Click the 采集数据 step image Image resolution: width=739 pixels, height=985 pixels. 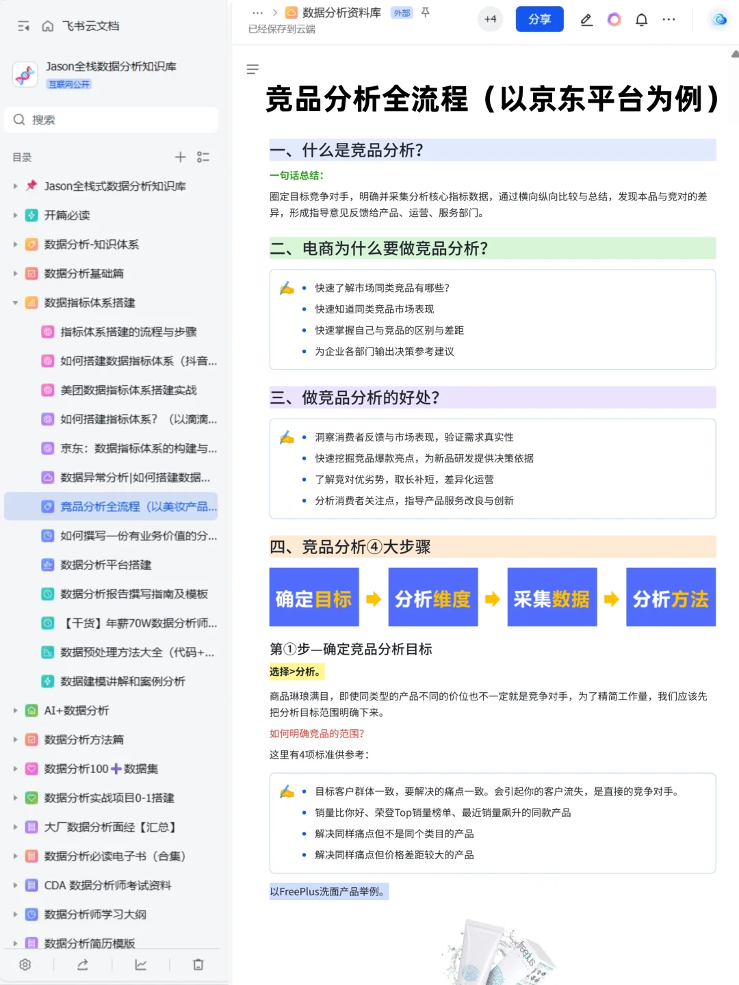[552, 597]
